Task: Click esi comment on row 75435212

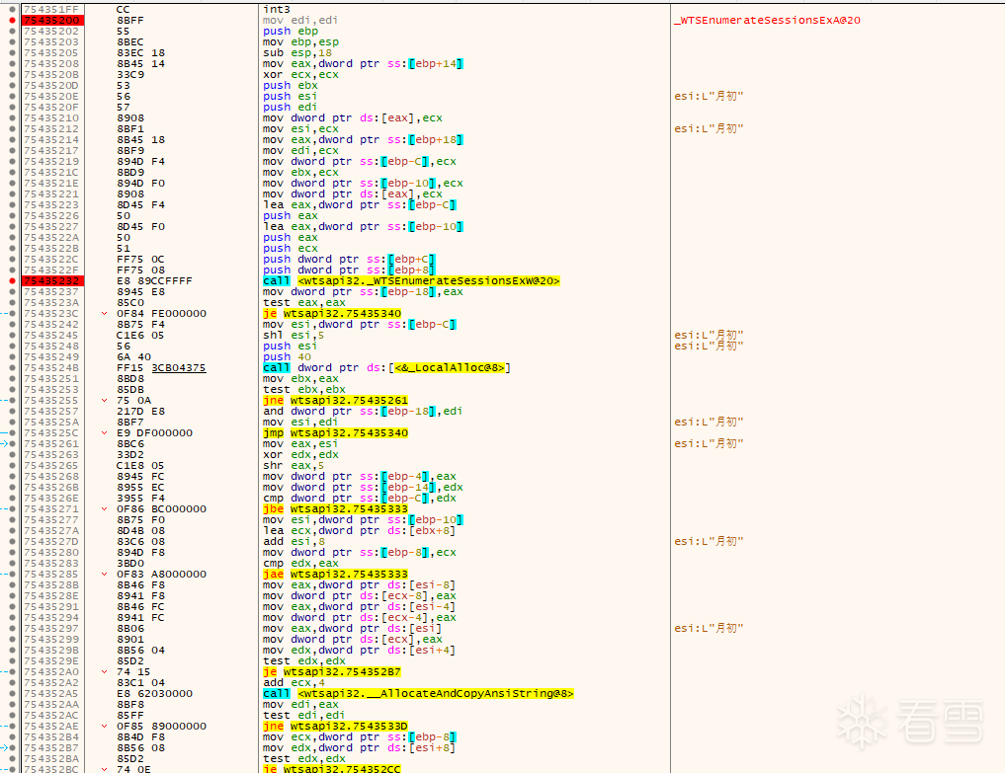Action: pyautogui.click(x=709, y=128)
